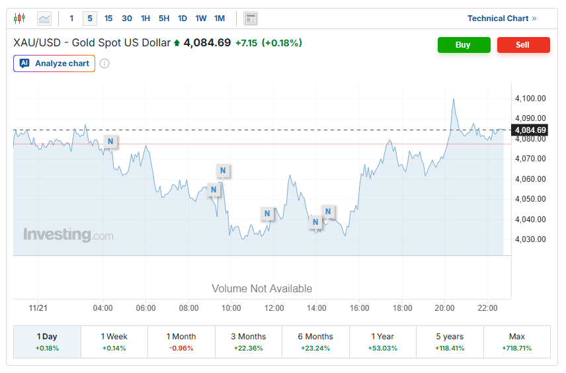Open the news marker near 04:00

click(x=110, y=142)
